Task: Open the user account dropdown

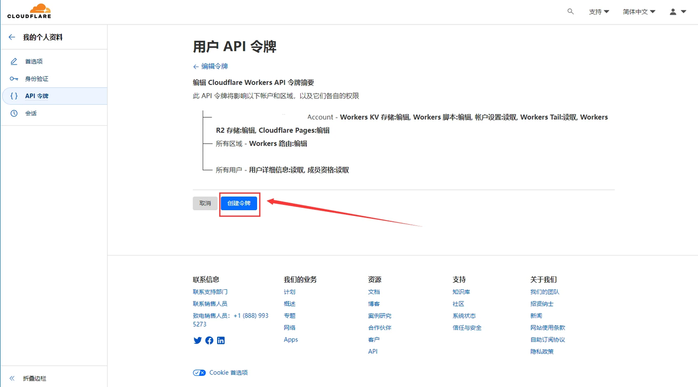Action: point(678,12)
